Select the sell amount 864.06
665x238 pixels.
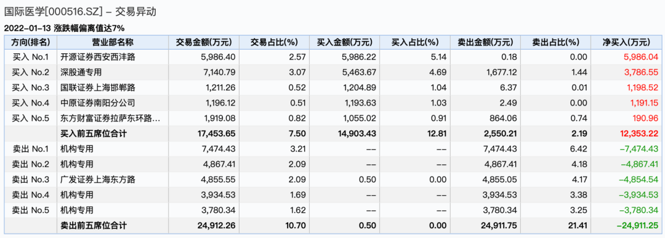[x=504, y=118]
